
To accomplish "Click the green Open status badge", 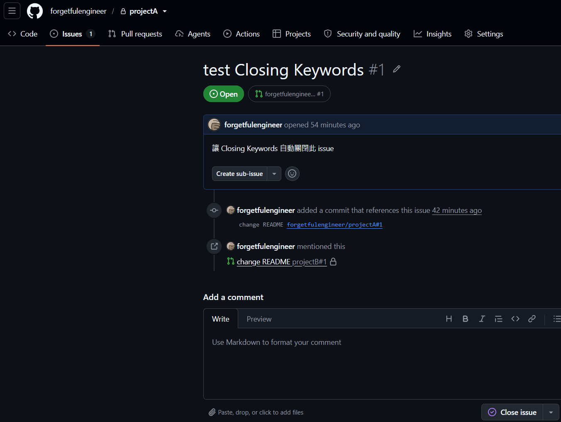I will pyautogui.click(x=224, y=94).
